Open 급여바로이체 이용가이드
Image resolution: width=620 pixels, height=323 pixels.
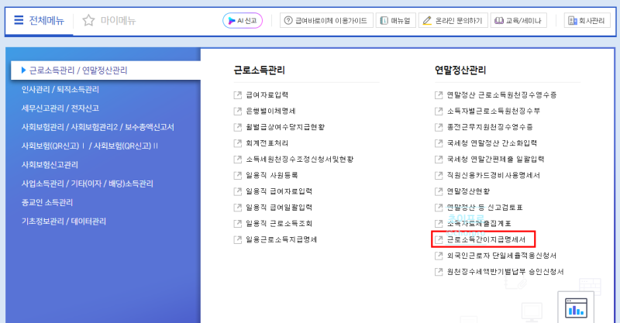[x=326, y=21]
